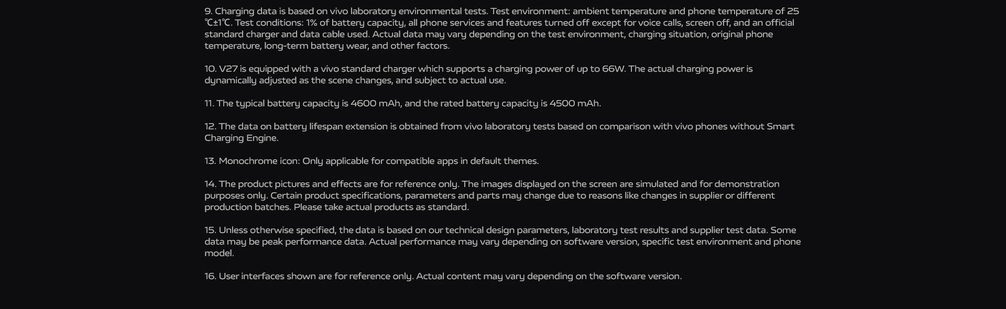Click the "Charging Engine." text in footnote 12
1006x309 pixels.
pos(242,138)
